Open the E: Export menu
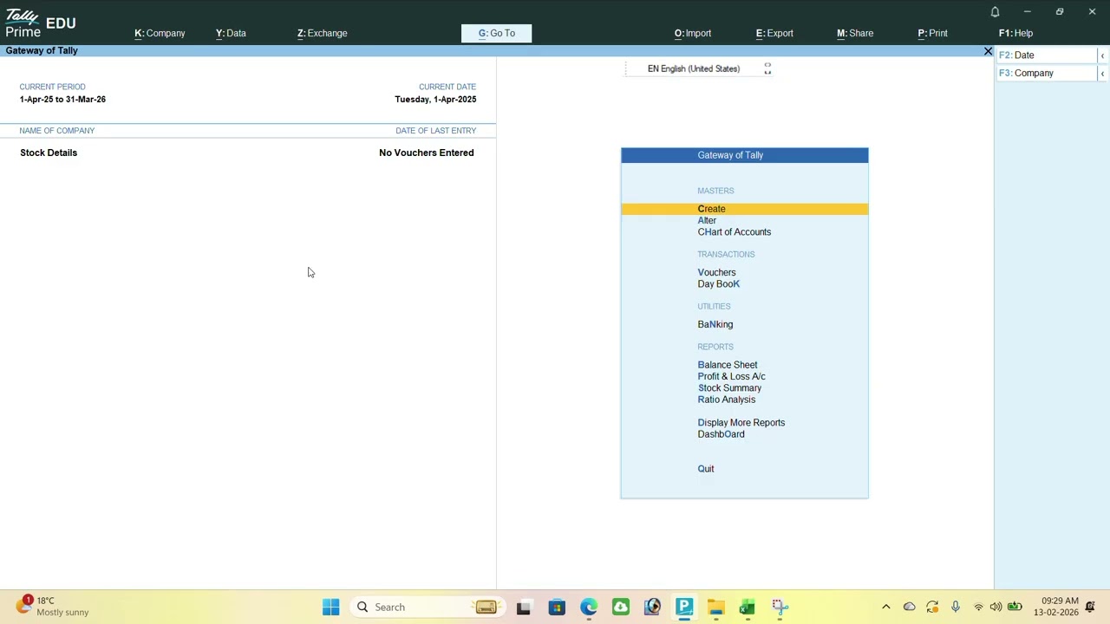The width and height of the screenshot is (1110, 624). (774, 33)
